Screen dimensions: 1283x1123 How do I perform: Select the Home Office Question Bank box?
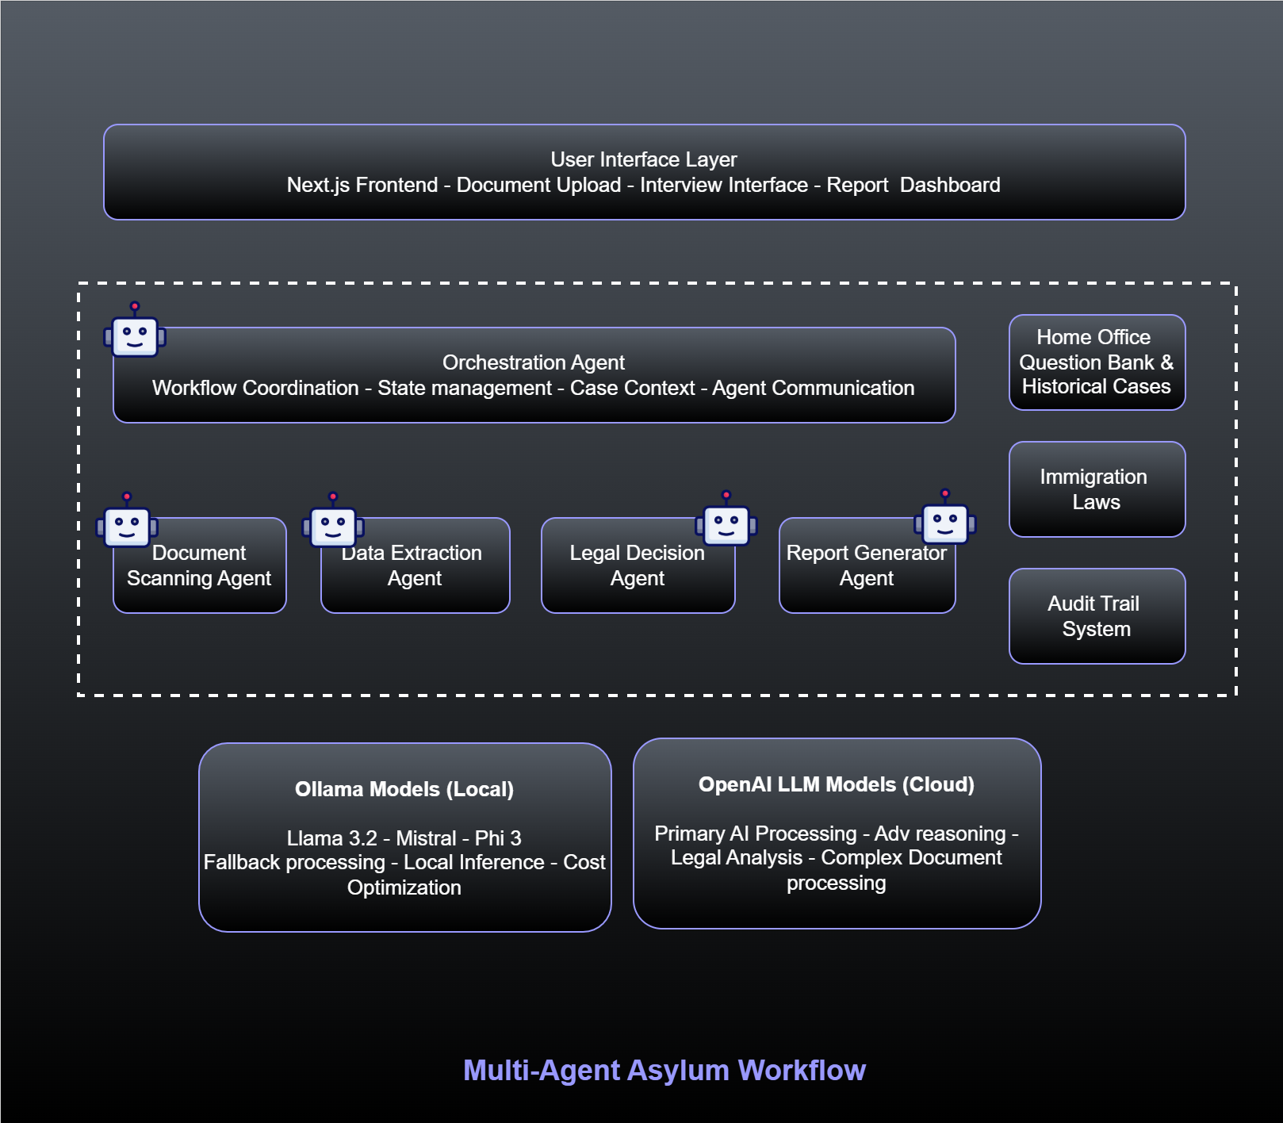coord(1096,362)
